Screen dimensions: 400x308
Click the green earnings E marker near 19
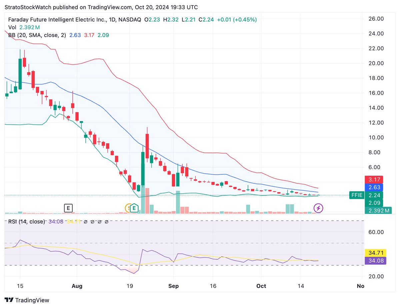134,208
